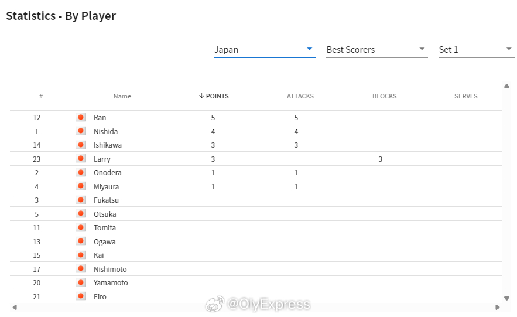Click the Japan flag icon beside Ran
Viewport: 517px width, 317px height.
point(81,117)
